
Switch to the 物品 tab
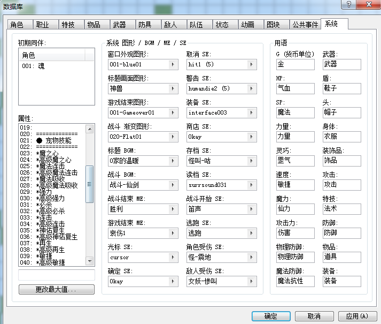pyautogui.click(x=97, y=25)
